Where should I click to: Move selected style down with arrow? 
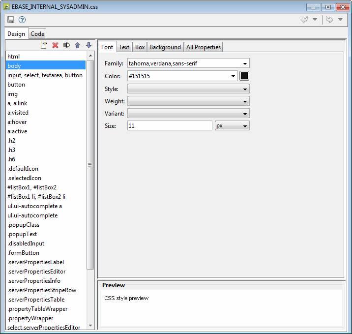pyautogui.click(x=88, y=45)
